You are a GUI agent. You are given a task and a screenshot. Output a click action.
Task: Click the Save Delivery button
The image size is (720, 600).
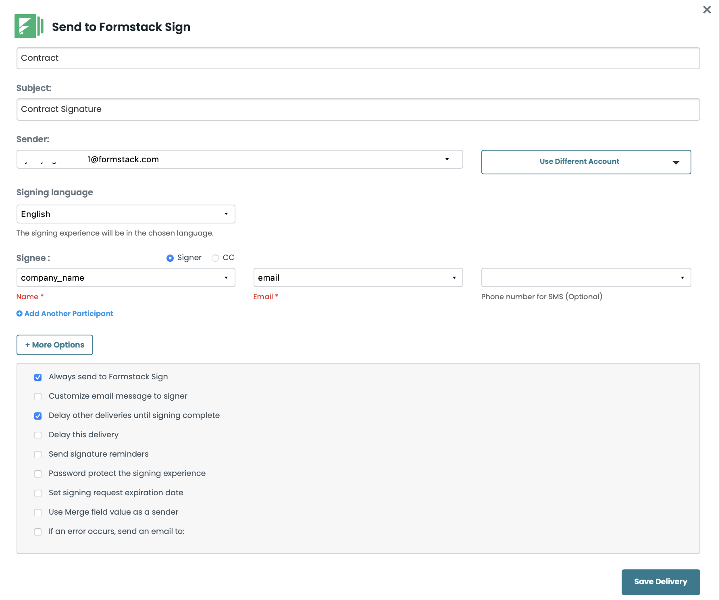(x=660, y=582)
